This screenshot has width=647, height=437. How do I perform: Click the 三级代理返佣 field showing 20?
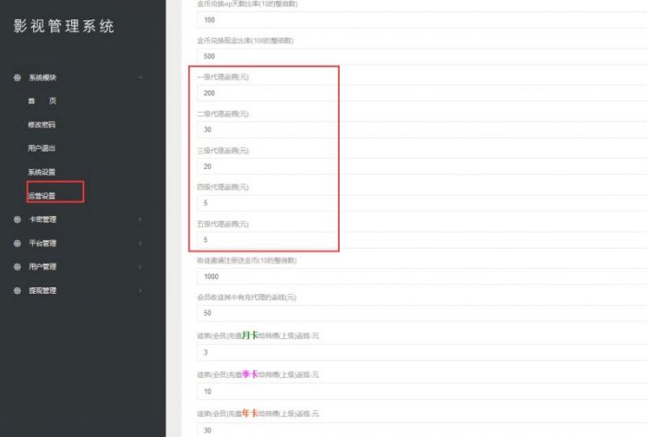(422, 166)
